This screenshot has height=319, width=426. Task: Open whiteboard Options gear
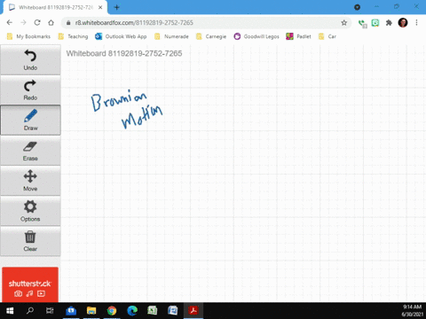point(30,211)
